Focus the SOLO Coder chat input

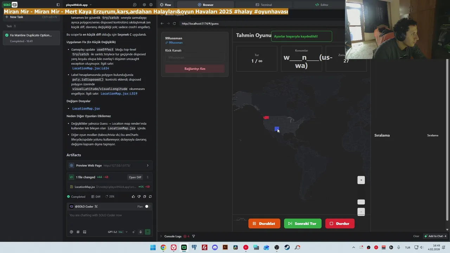click(109, 219)
